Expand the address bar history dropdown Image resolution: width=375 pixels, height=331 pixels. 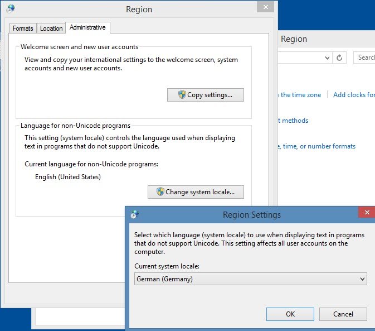[x=327, y=57]
